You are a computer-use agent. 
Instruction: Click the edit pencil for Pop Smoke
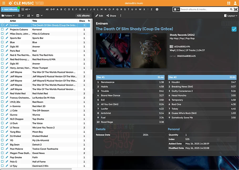[7, 157]
